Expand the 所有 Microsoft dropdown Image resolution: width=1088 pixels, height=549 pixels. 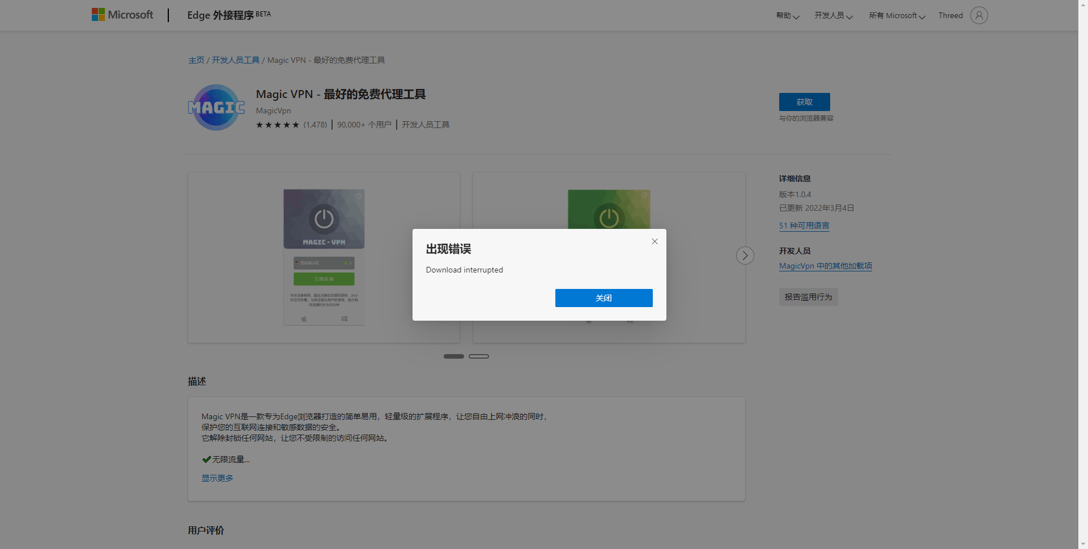pos(897,16)
